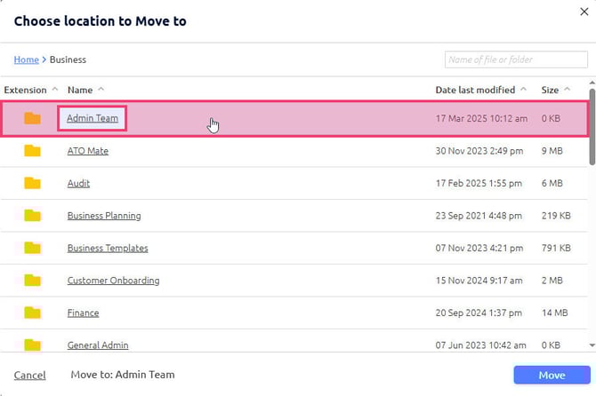
Task: Click the Business breadcrumb text
Action: (x=68, y=59)
